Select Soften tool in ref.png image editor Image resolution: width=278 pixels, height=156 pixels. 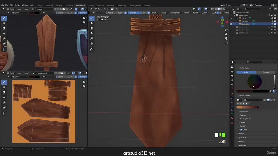pos(4,23)
